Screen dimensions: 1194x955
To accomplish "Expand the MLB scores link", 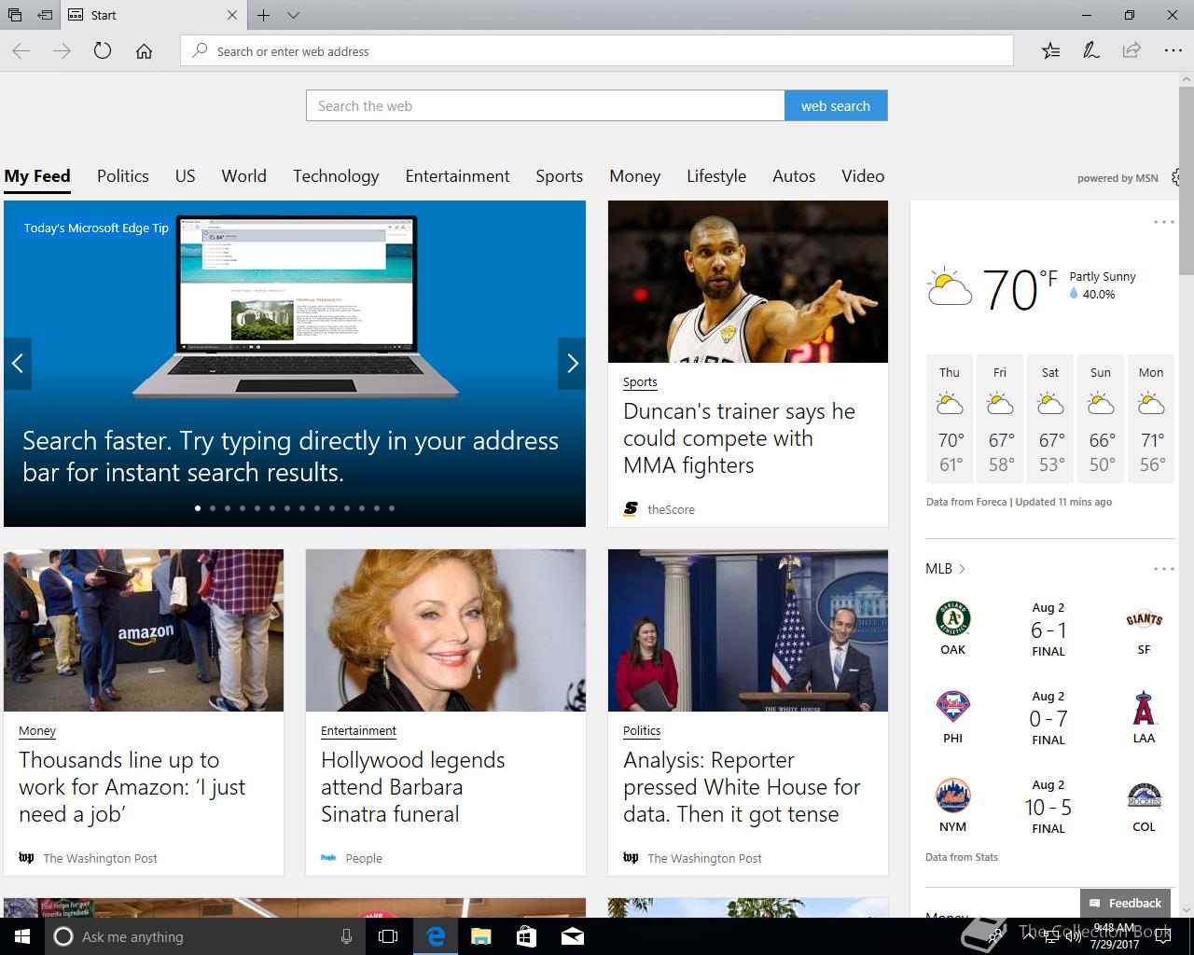I will click(x=945, y=568).
